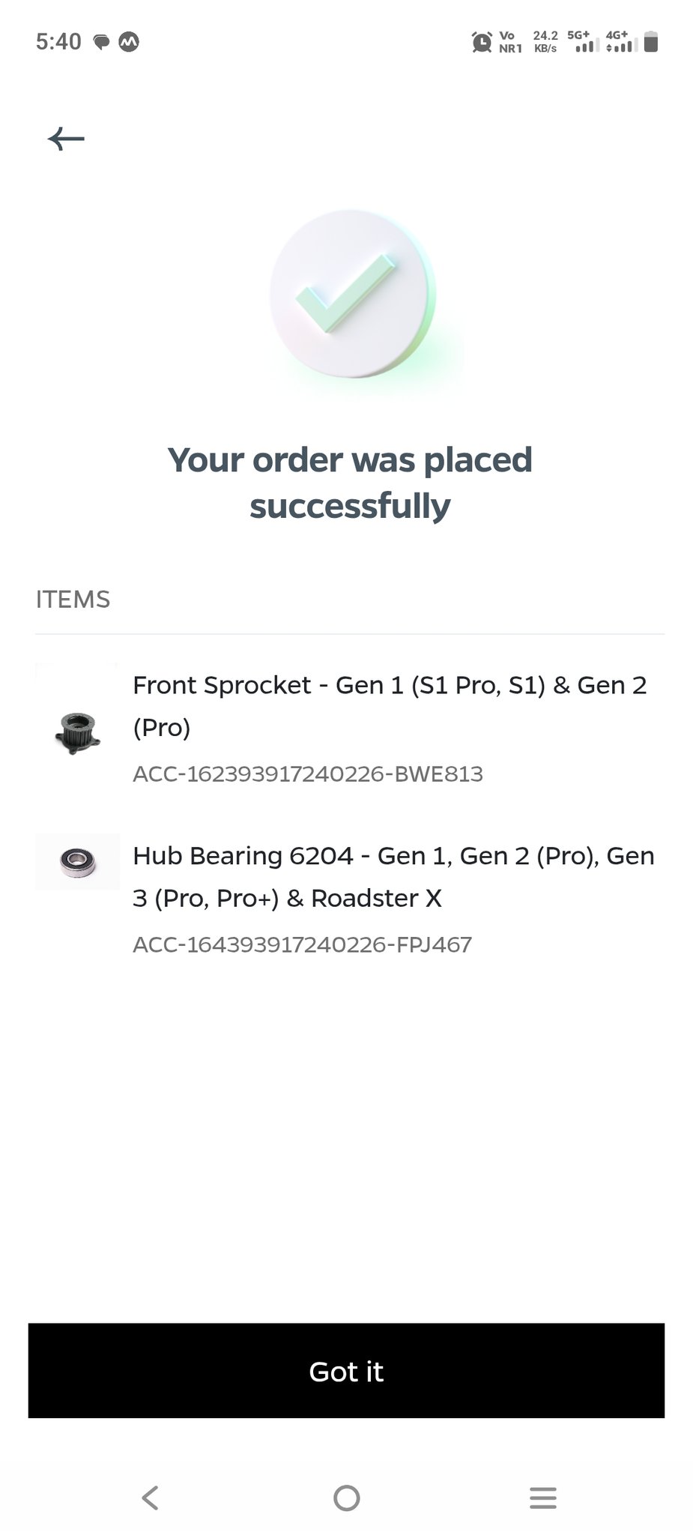The image size is (693, 1535).
Task: Tap Android home circle button
Action: point(346,1498)
